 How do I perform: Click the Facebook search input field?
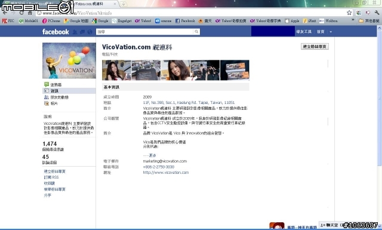click(145, 32)
